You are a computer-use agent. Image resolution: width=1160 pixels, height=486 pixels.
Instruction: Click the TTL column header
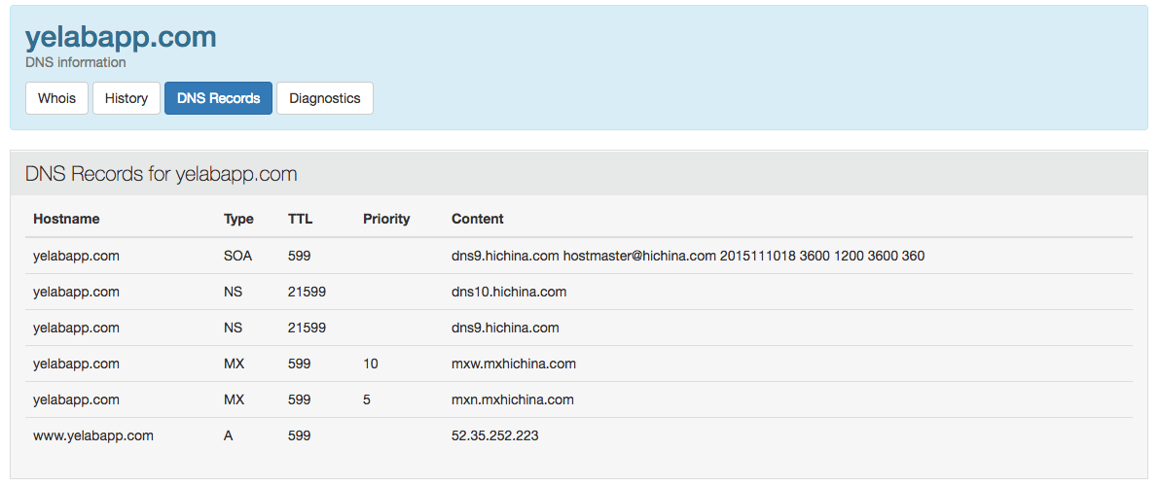(300, 219)
